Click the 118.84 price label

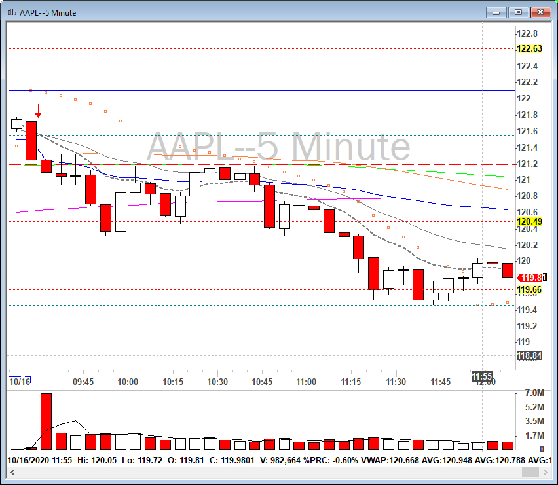529,355
